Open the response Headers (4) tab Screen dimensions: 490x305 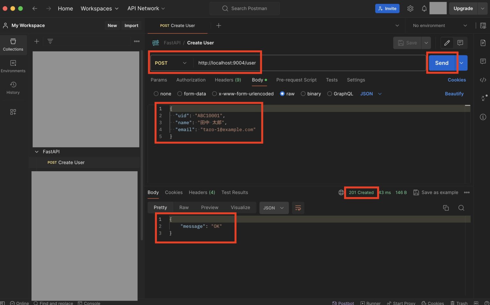coord(202,192)
